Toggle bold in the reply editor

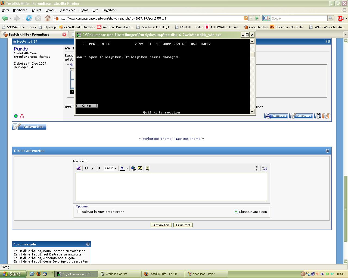[86, 168]
